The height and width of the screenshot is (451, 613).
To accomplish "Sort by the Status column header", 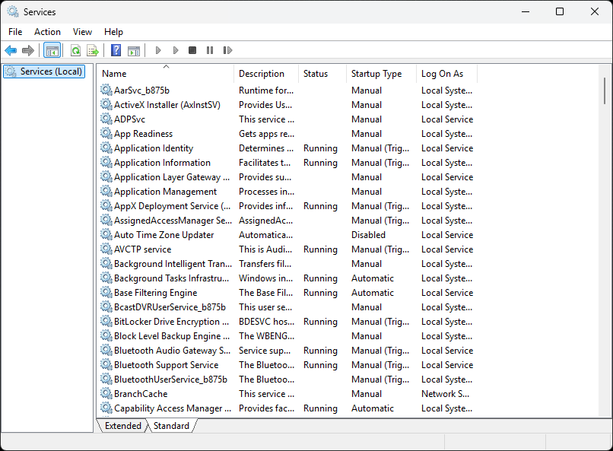I will [x=316, y=74].
